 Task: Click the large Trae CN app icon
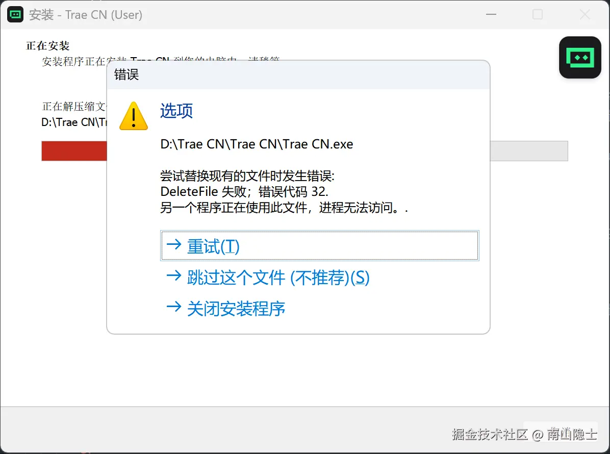pos(580,57)
